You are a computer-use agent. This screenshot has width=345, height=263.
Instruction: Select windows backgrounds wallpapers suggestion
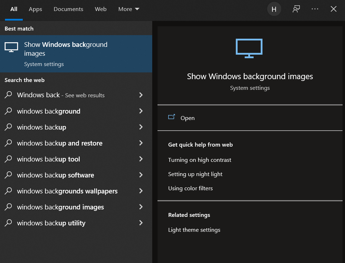[x=76, y=191]
